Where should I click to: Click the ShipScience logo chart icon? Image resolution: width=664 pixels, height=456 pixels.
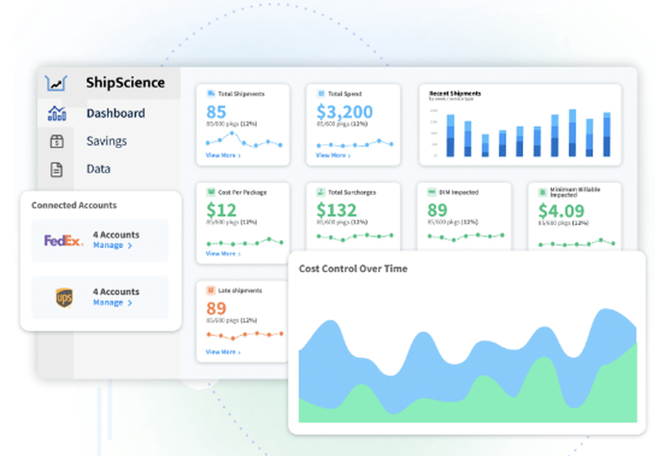tap(56, 82)
